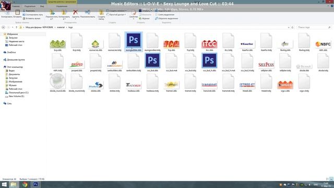Select the bcp.dds logo thumbnail
Screen dimensions: 334x188
(58, 45)
